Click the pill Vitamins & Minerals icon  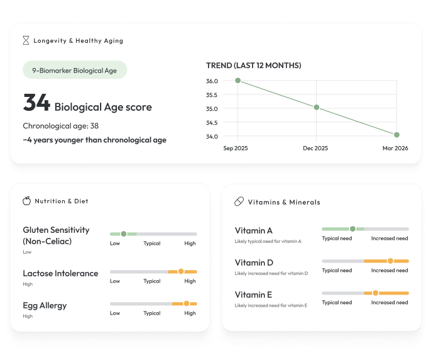coord(239,201)
